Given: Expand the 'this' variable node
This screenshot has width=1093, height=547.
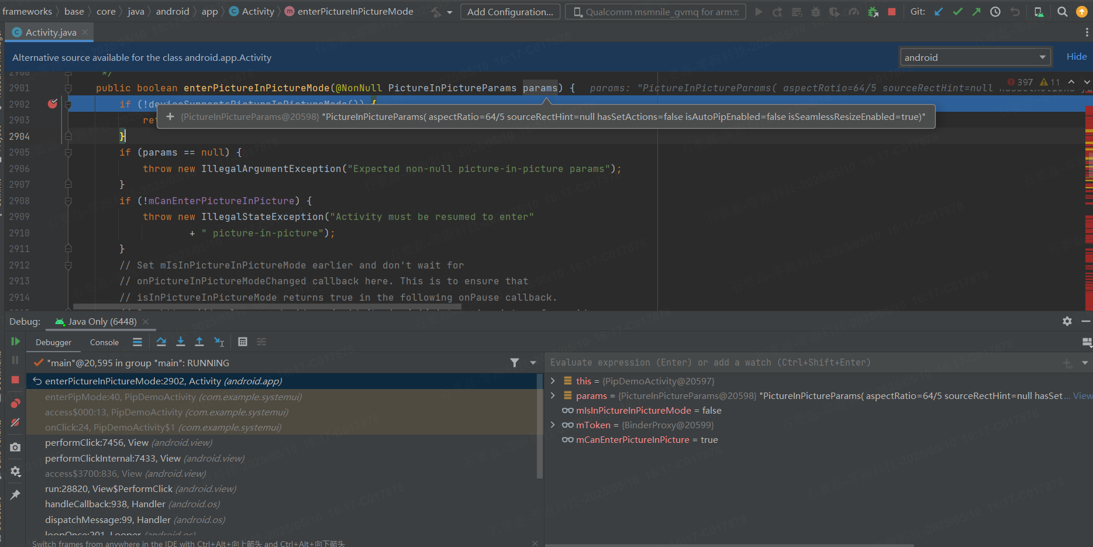Looking at the screenshot, I should [x=553, y=381].
